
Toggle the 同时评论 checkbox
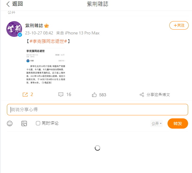(x=38, y=123)
